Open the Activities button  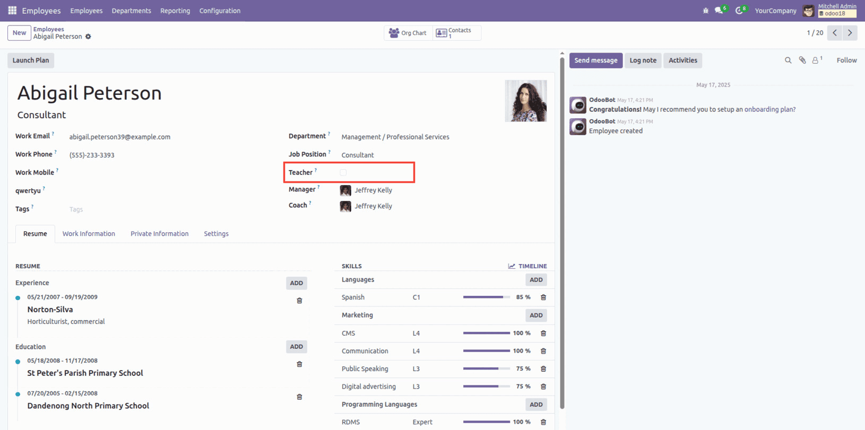tap(682, 60)
